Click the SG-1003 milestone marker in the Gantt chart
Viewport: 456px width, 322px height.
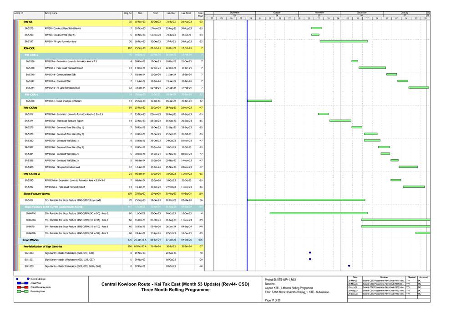tap(310, 252)
